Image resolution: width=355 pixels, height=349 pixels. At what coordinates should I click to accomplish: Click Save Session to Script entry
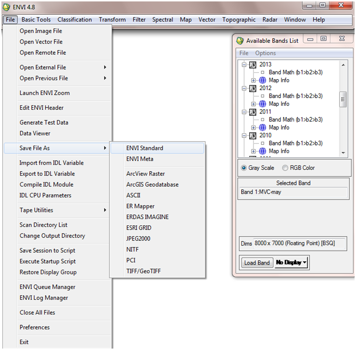58,250
